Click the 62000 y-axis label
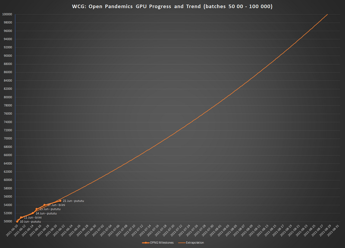Screen dimensions: 345x248 click(x=8, y=172)
